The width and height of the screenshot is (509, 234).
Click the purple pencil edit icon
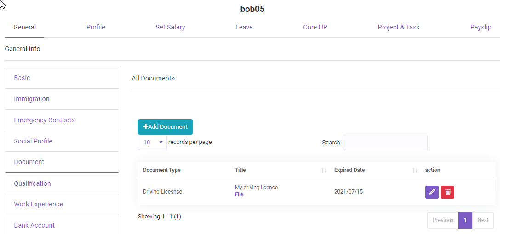[432, 192]
